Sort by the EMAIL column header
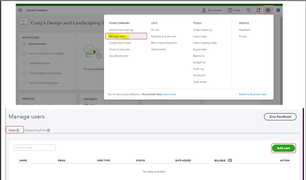Image resolution: width=306 pixels, height=180 pixels. 62,160
